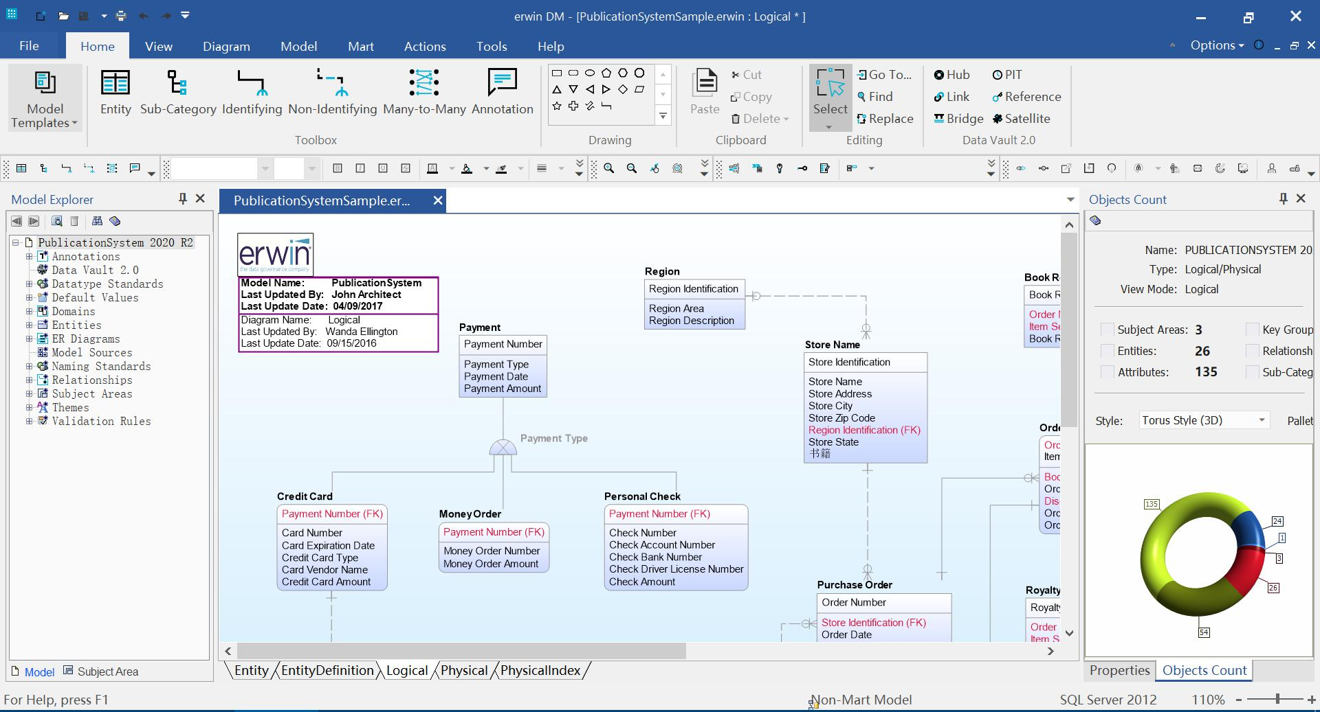The height and width of the screenshot is (712, 1320).
Task: Expand the Drawing shapes gallery
Action: 663,117
